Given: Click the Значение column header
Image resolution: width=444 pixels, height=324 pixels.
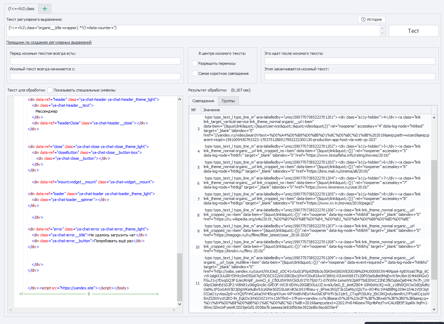Looking at the screenshot, I should [316, 110].
